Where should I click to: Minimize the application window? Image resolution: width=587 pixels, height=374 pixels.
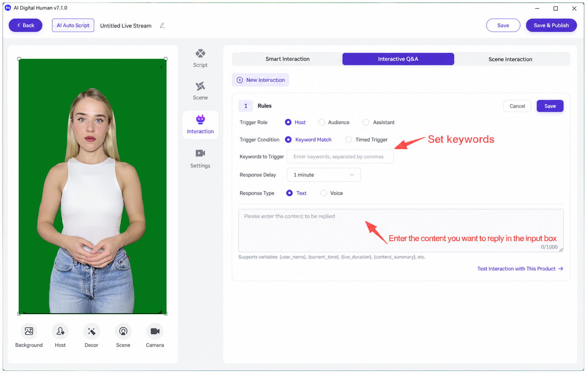coord(537,8)
